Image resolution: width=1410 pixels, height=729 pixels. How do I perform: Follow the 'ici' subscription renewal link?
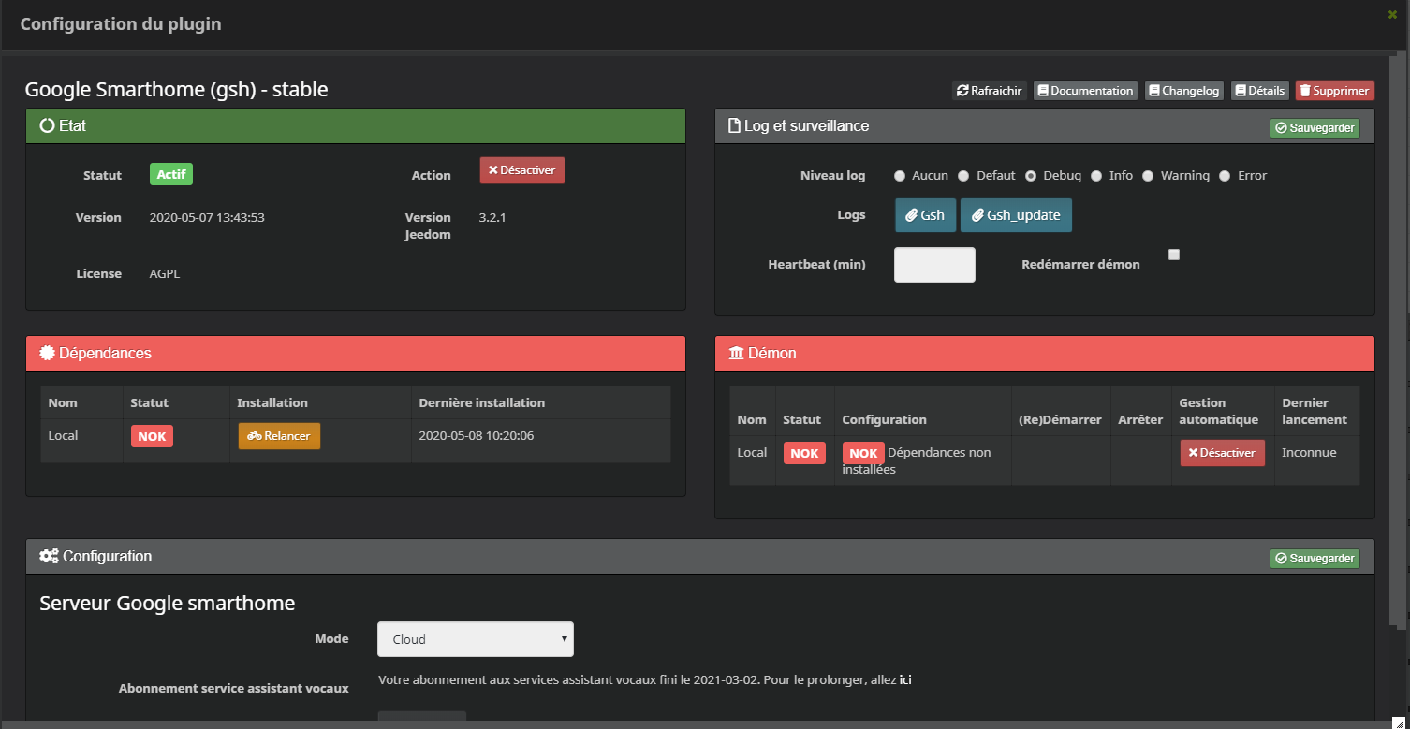905,680
